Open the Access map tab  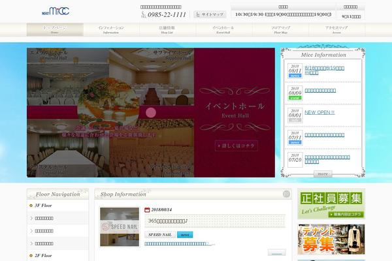coord(336,30)
